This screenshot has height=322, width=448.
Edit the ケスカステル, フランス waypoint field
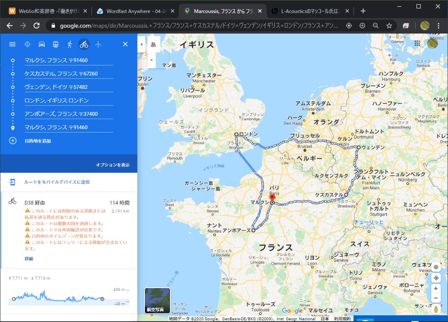[x=68, y=74]
